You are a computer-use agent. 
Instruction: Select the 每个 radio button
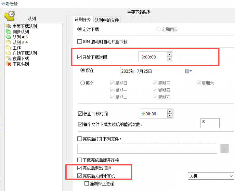83,83
